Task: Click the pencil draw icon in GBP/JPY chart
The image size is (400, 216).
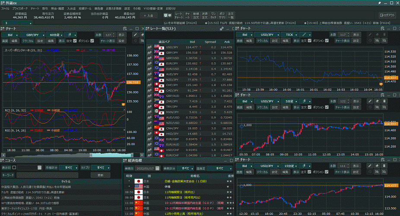Action: [x=135, y=34]
